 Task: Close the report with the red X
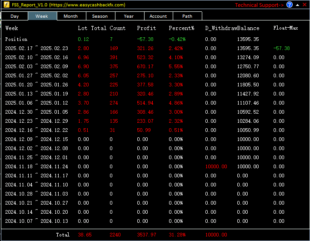pos(305,5)
